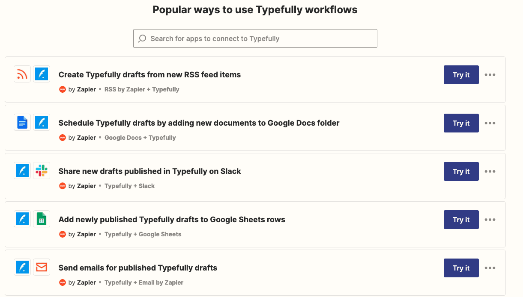This screenshot has height=297, width=523.
Task: Click Try it for the RSS feed workflow
Action: (461, 74)
